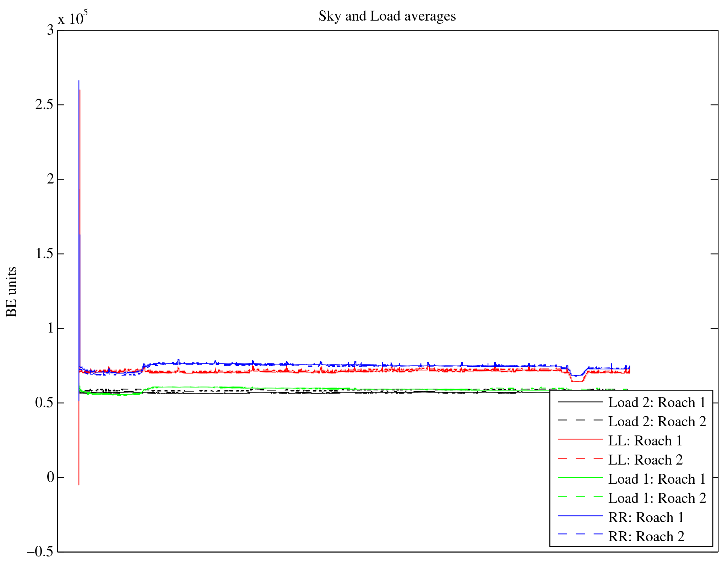
Task: Select 'Load 1: Roach 1' legend entry
Action: (657, 479)
